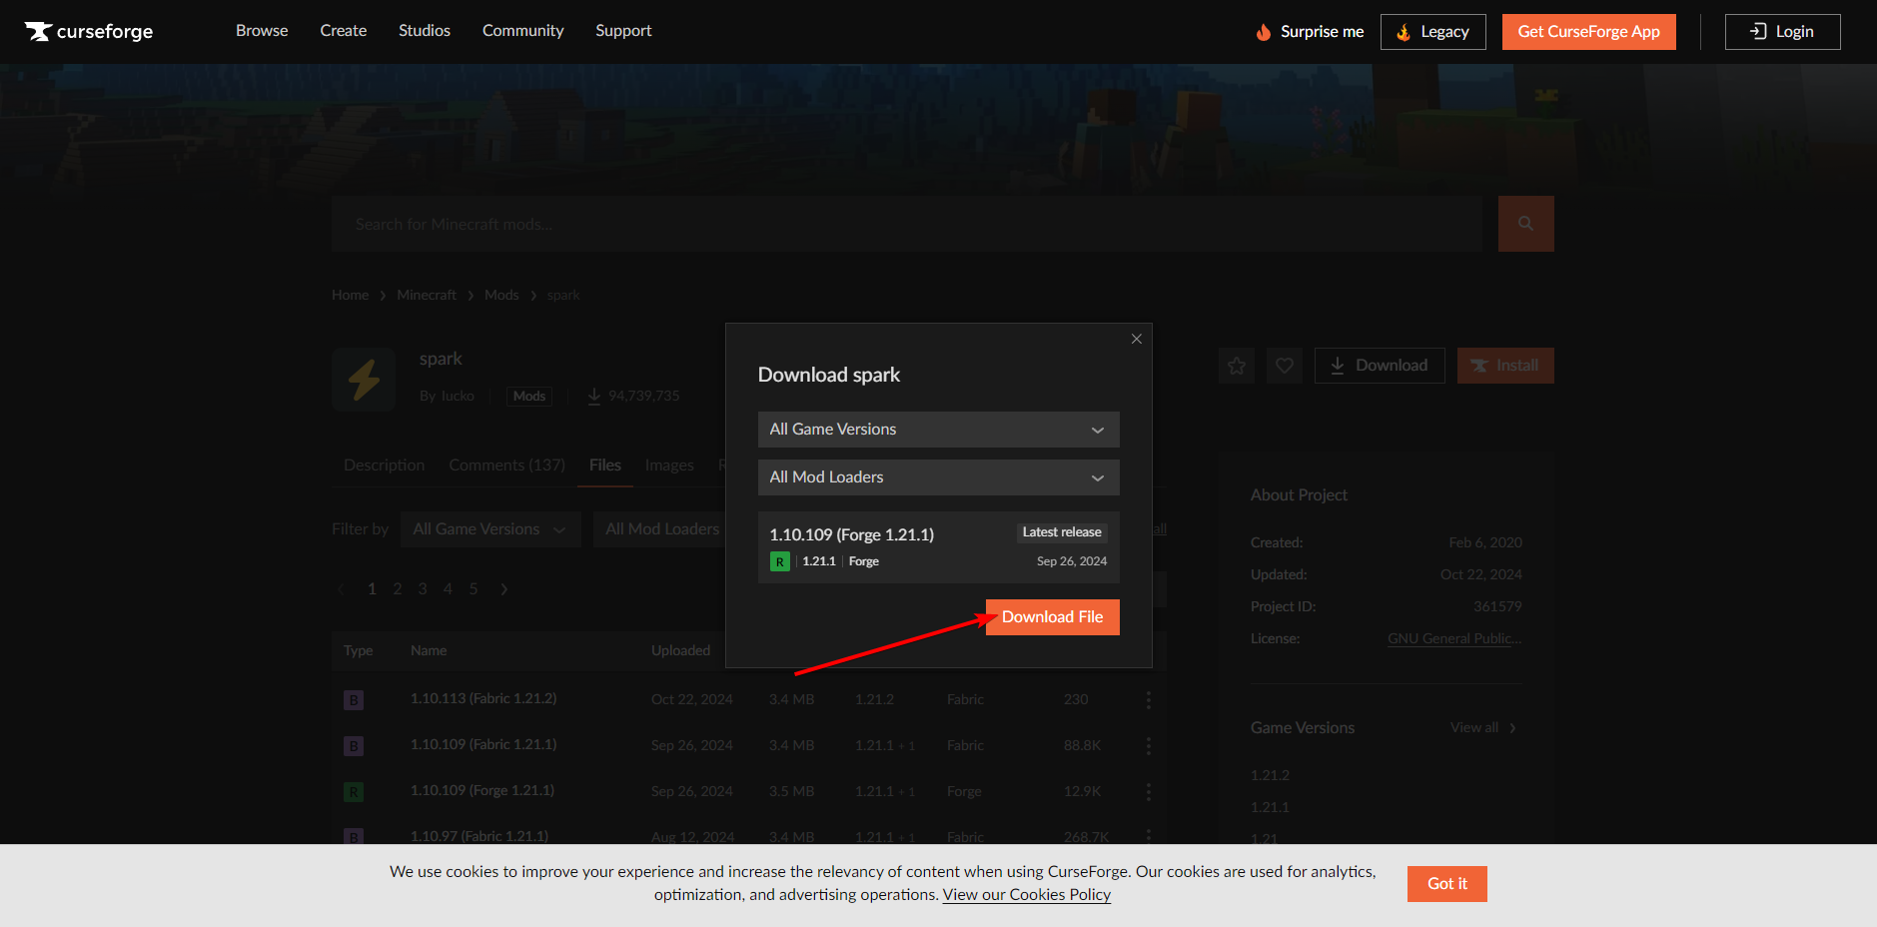The width and height of the screenshot is (1877, 927).
Task: Go to next page of files
Action: [504, 589]
